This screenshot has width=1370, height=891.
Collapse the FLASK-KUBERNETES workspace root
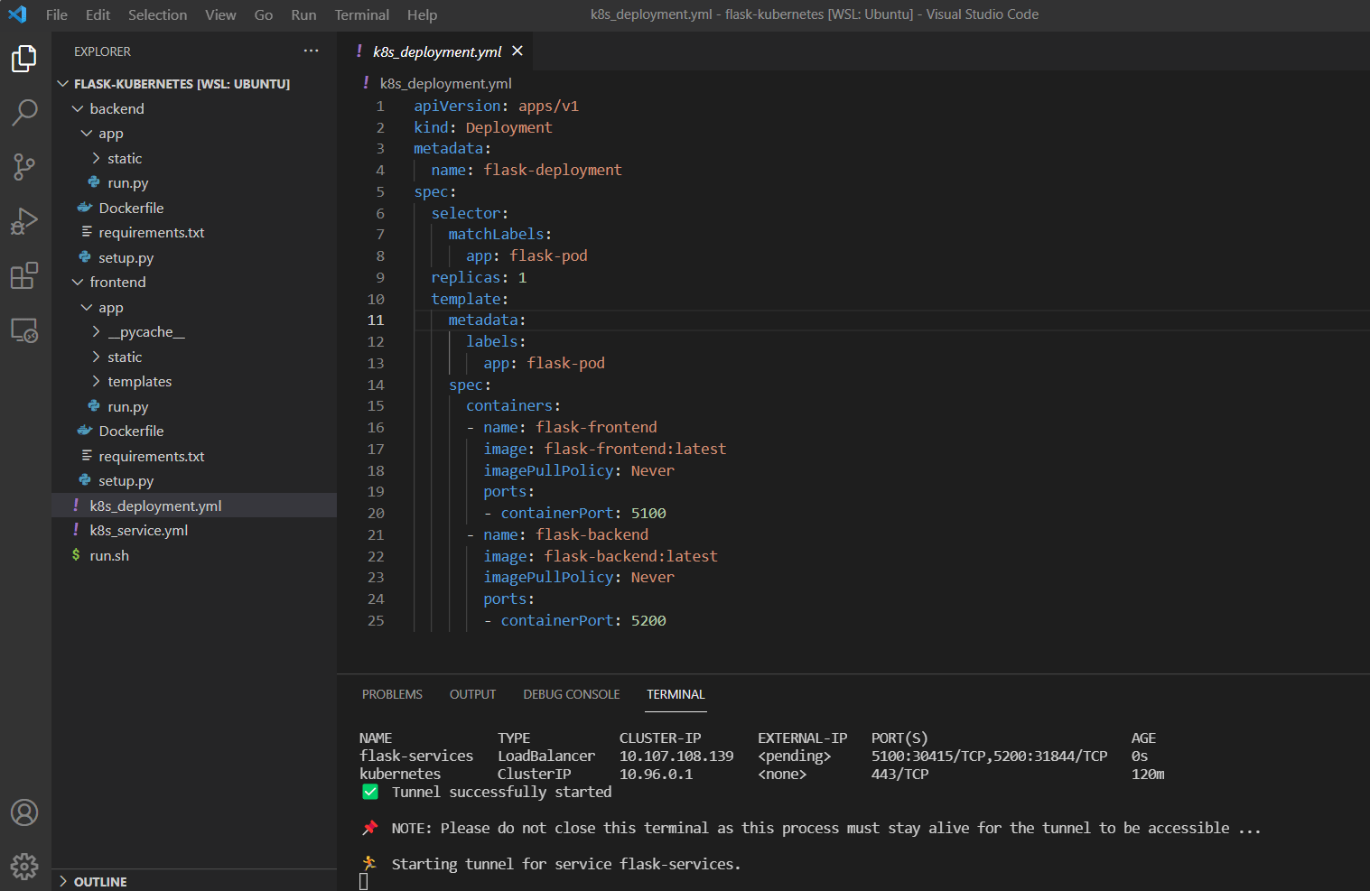(x=63, y=83)
